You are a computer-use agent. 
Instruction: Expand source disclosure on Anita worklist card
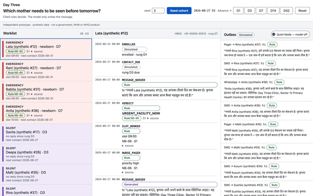[37, 115]
